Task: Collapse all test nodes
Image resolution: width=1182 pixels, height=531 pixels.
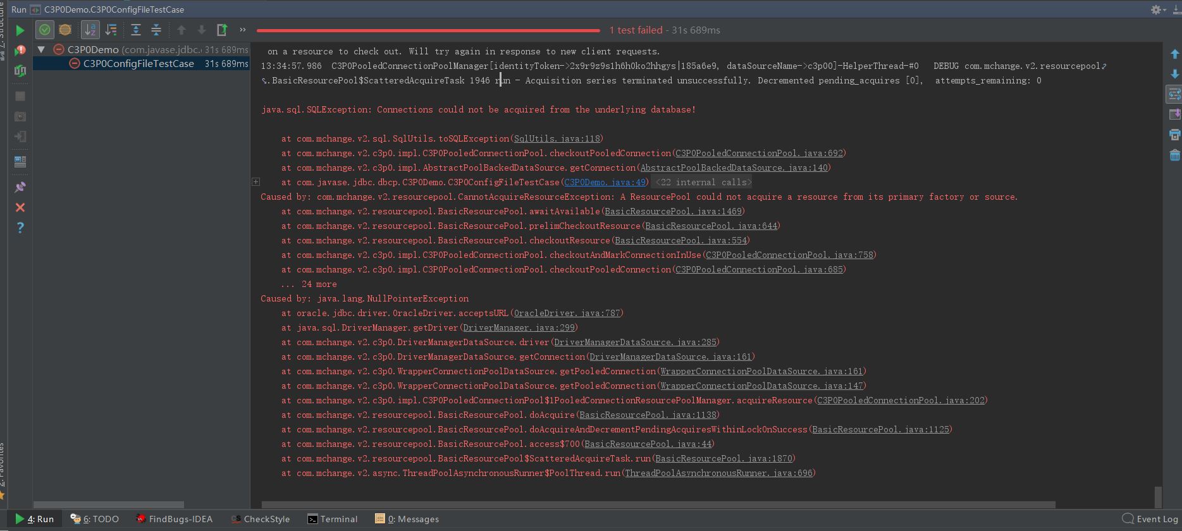Action: (156, 30)
